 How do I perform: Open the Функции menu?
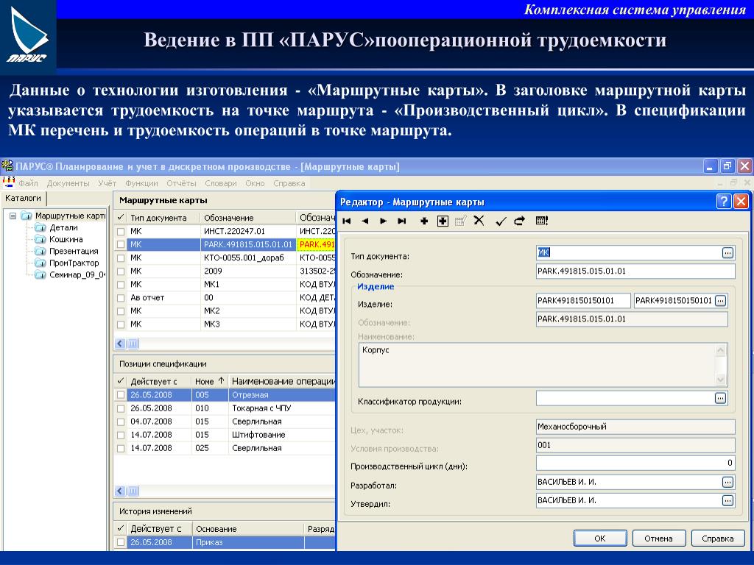click(141, 183)
